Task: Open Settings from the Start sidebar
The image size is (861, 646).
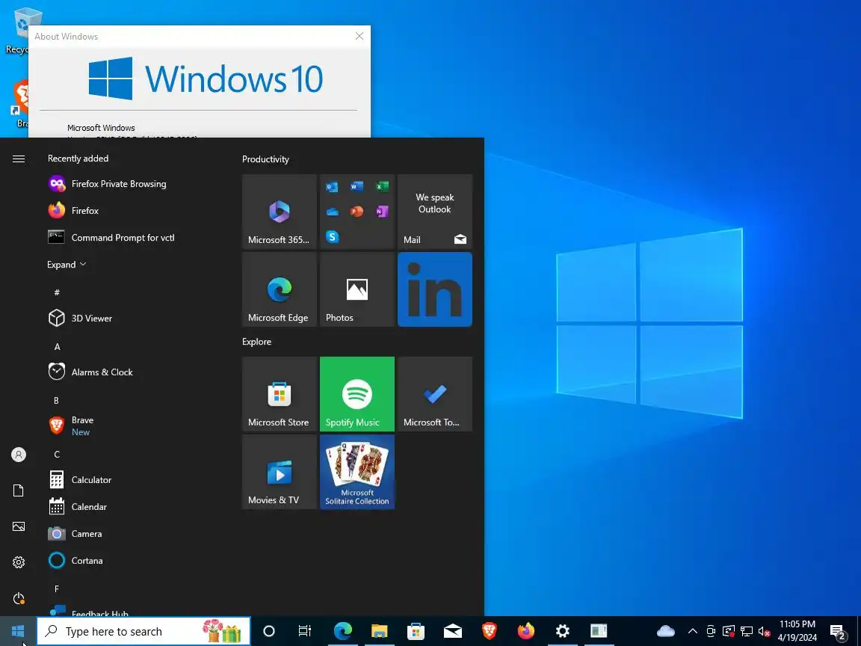Action: [19, 562]
